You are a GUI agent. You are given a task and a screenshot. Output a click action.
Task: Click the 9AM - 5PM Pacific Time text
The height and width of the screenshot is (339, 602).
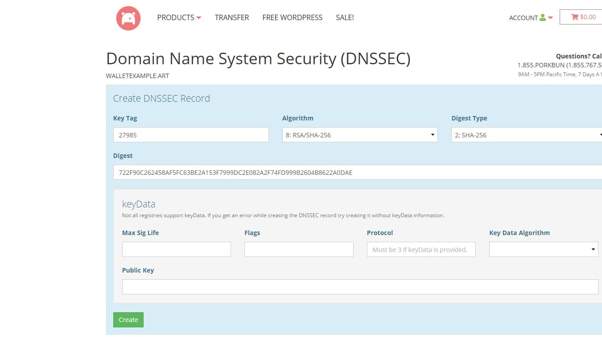[x=560, y=74]
